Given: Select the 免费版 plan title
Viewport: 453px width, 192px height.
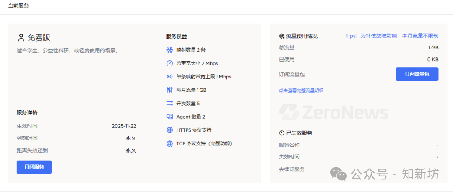Looking at the screenshot, I should point(39,38).
